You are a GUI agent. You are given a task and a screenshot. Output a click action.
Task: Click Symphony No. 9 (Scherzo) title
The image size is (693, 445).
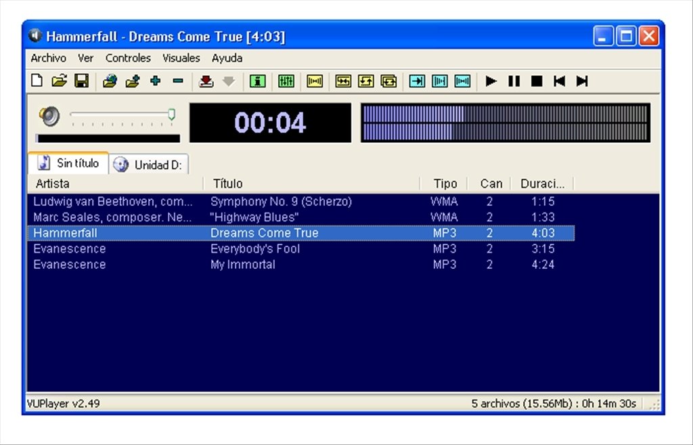(281, 202)
